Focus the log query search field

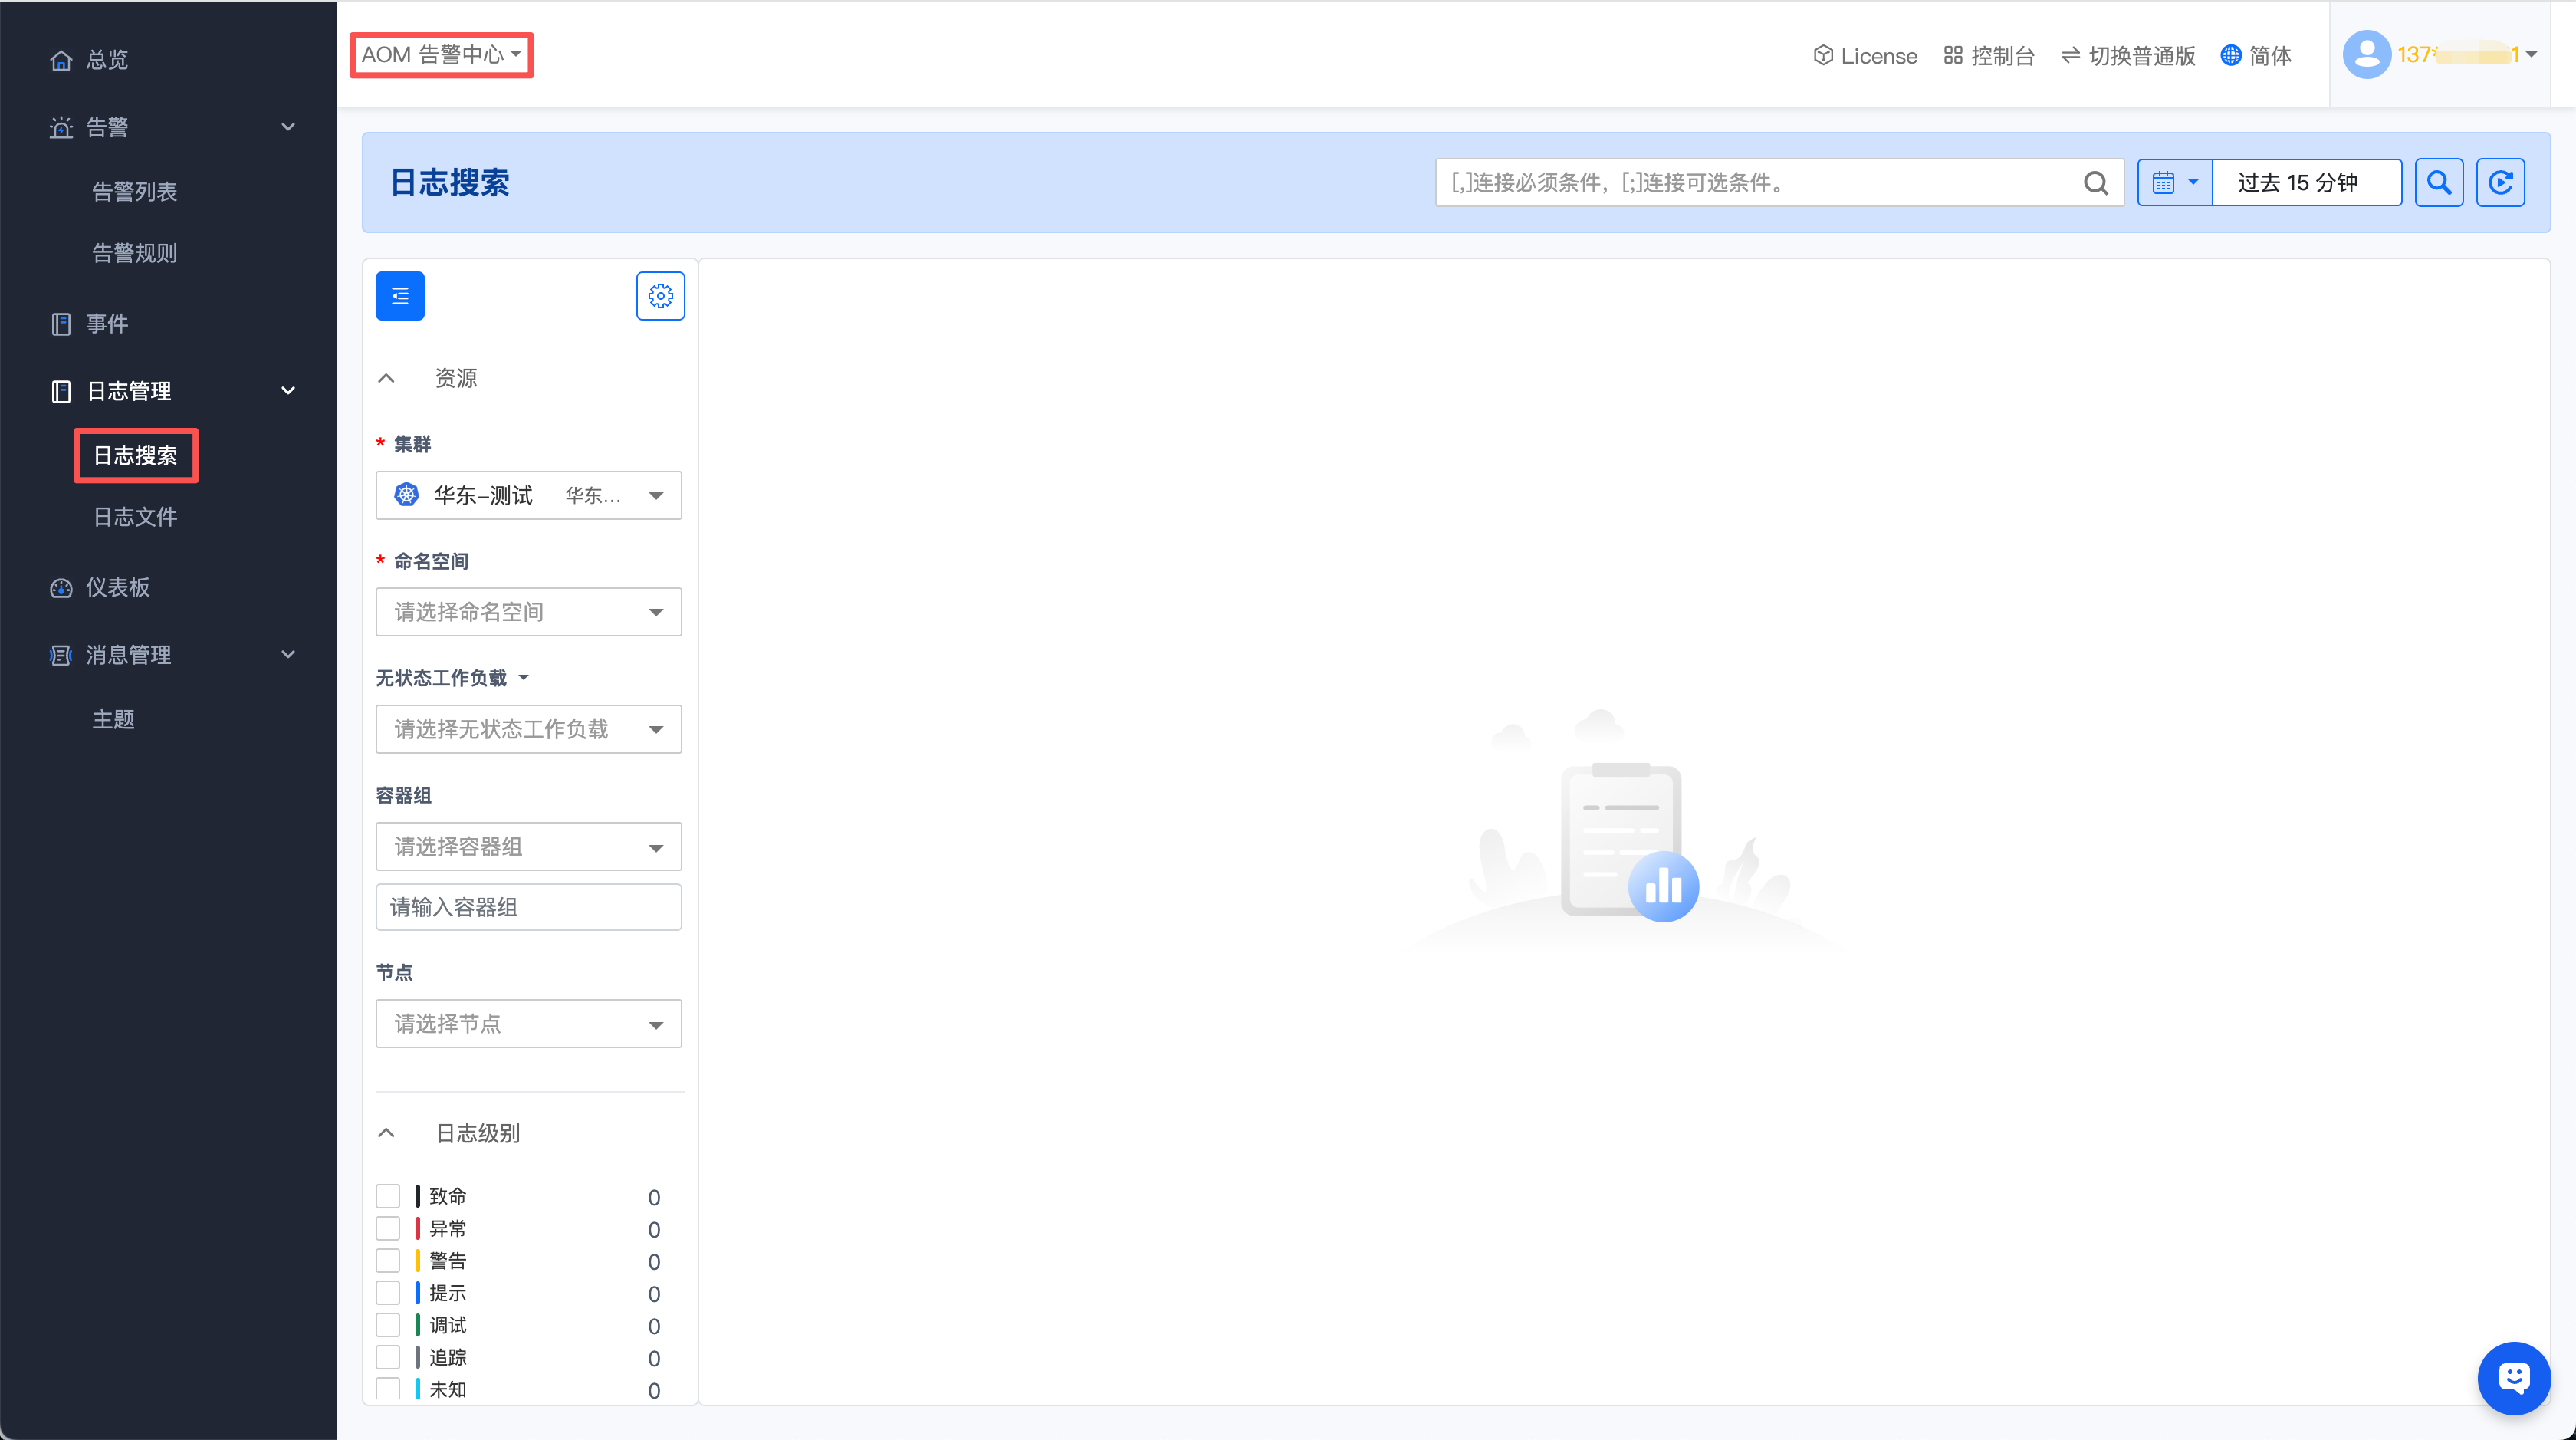1760,182
